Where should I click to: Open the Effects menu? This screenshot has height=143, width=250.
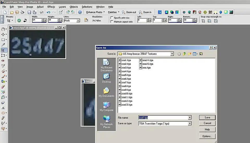pyautogui.click(x=51, y=7)
